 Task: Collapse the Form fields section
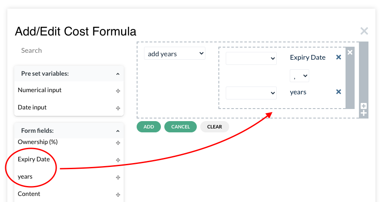118,131
